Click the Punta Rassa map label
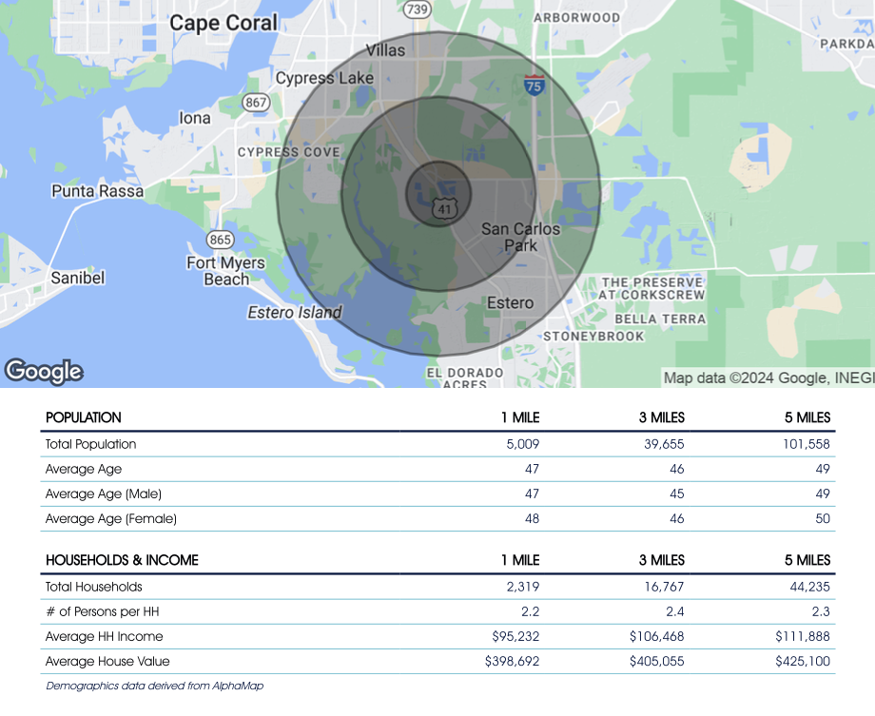875x716 pixels. coord(98,191)
